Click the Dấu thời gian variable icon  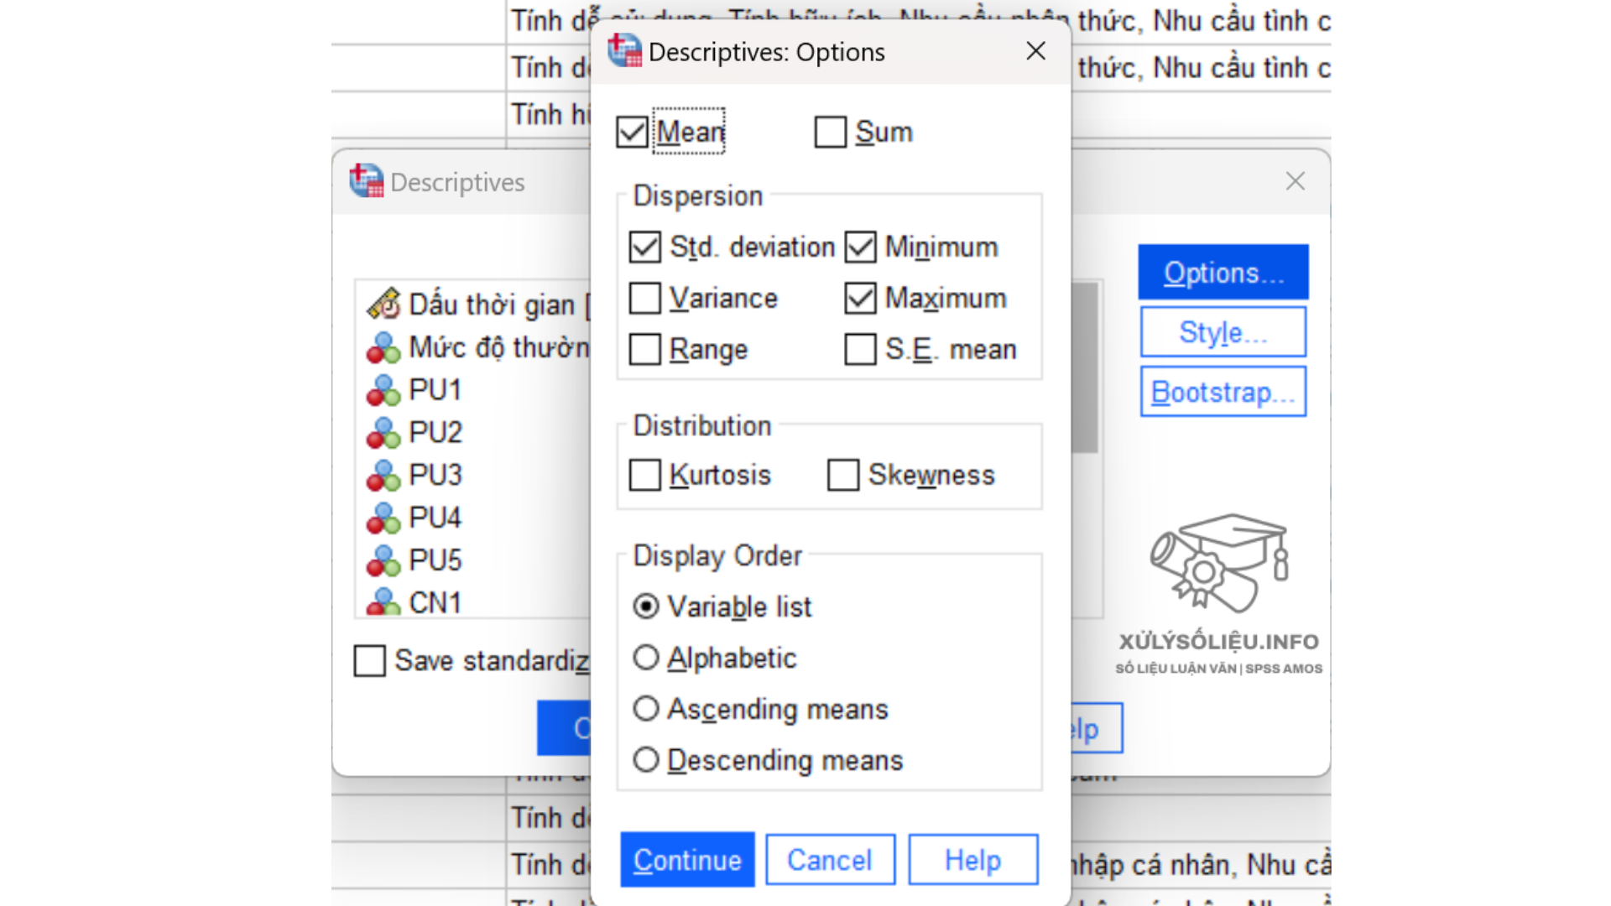tap(383, 305)
